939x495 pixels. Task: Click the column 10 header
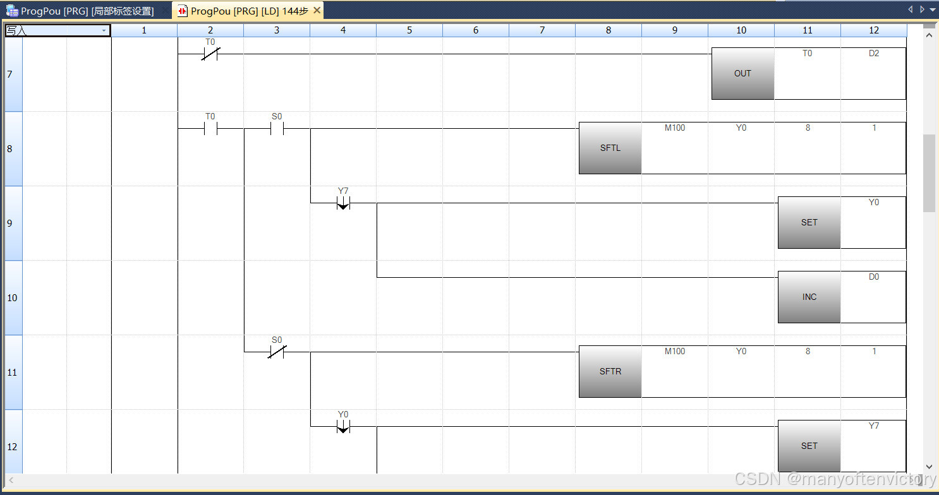741,30
